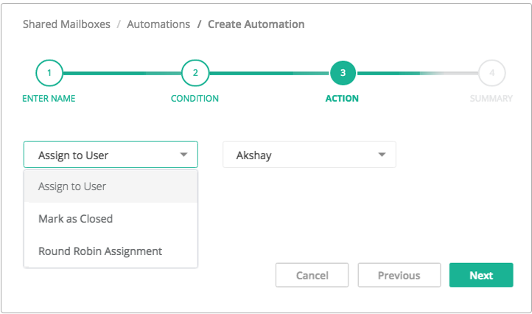This screenshot has height=314, width=532.
Task: Open the Akshay user dropdown
Action: [309, 155]
